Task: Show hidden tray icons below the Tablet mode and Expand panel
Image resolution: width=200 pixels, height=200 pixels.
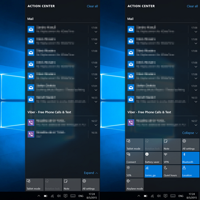Action: coord(39,196)
